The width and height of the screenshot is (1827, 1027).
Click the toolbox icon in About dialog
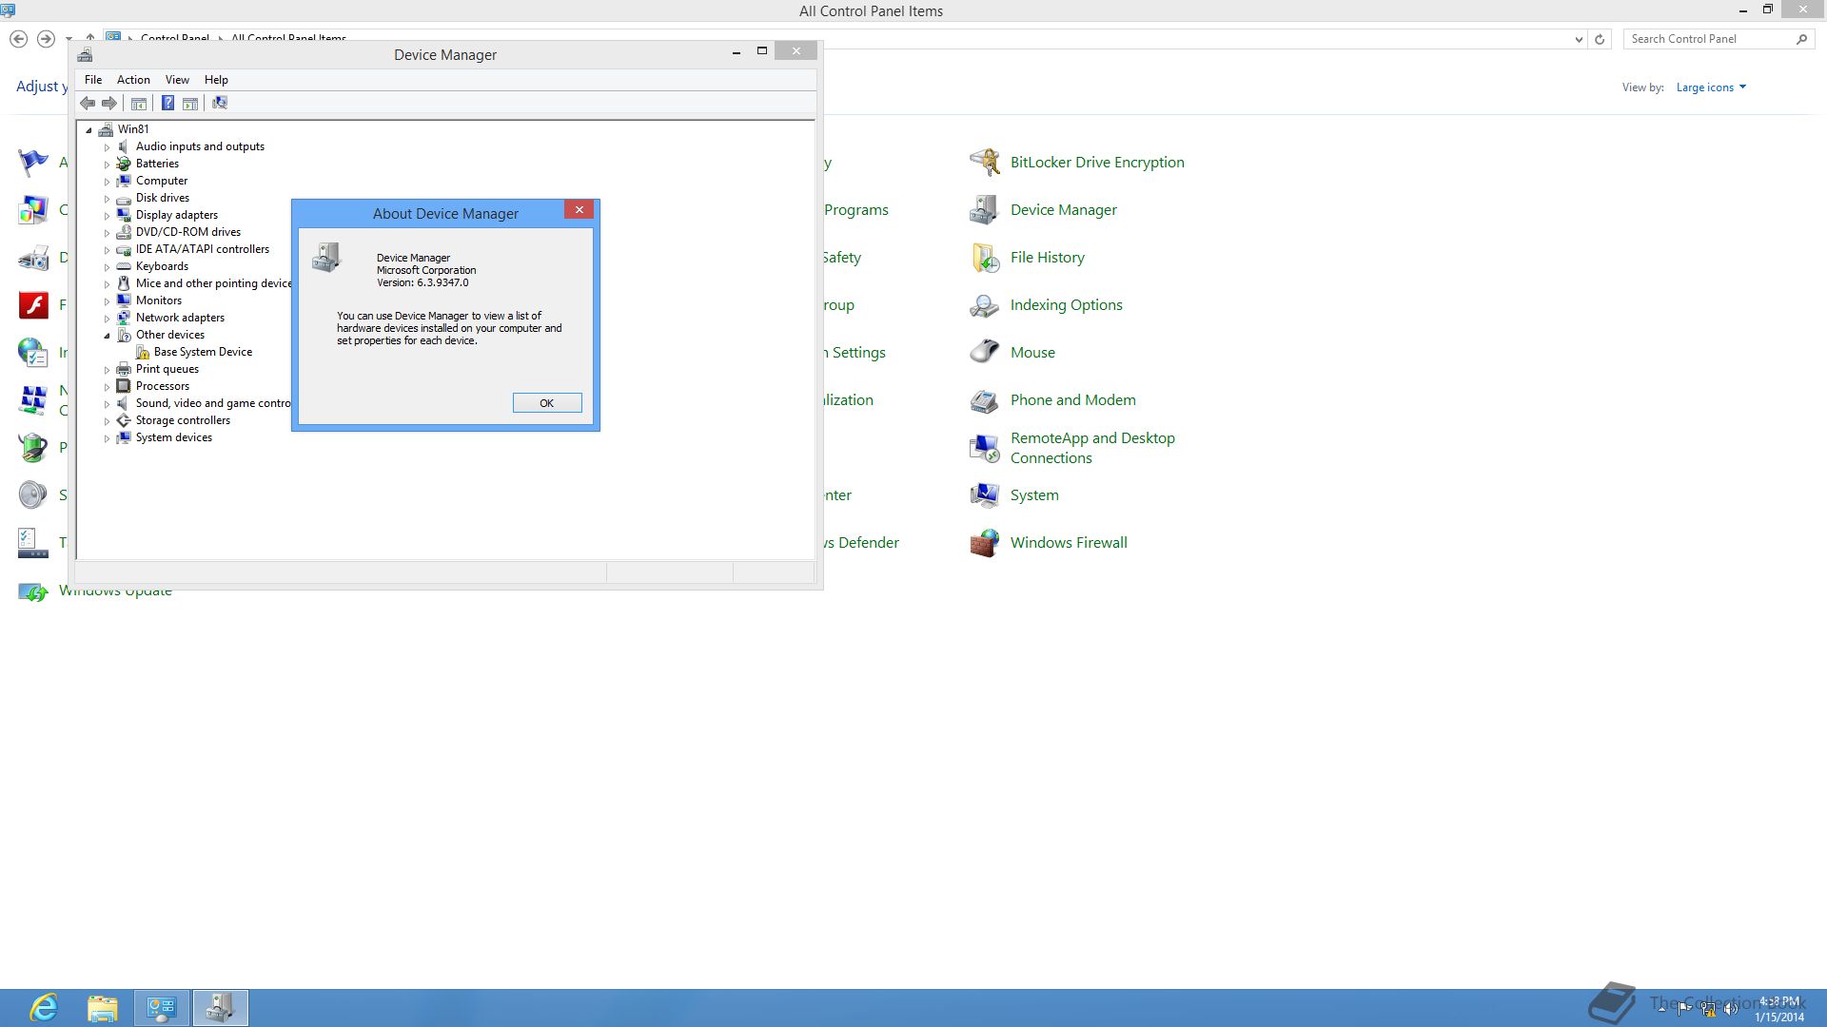coord(326,258)
